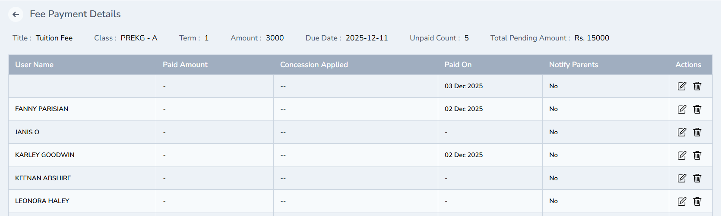This screenshot has height=216, width=721.
Task: Edit Karley Goodwin's fee payment
Action: tap(682, 155)
